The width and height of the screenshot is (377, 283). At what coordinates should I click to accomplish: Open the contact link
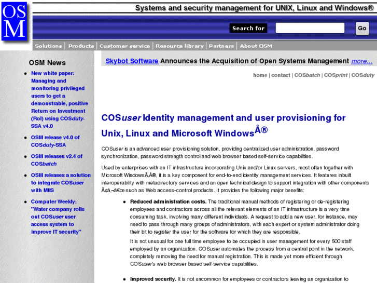pos(281,75)
